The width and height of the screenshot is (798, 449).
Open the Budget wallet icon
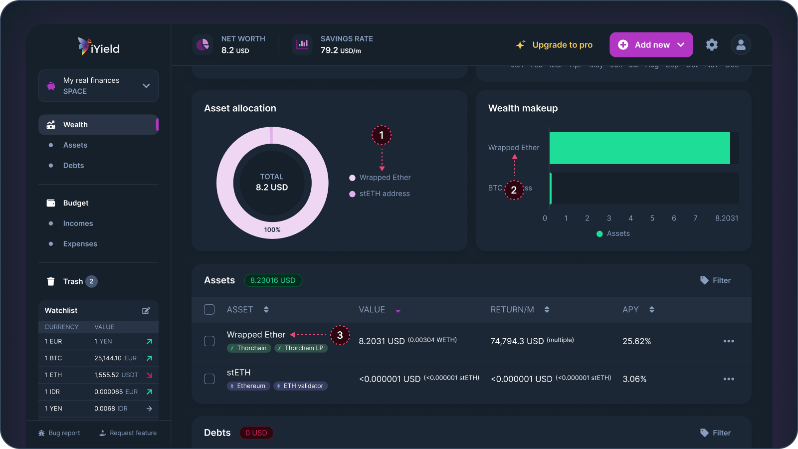[x=51, y=203]
